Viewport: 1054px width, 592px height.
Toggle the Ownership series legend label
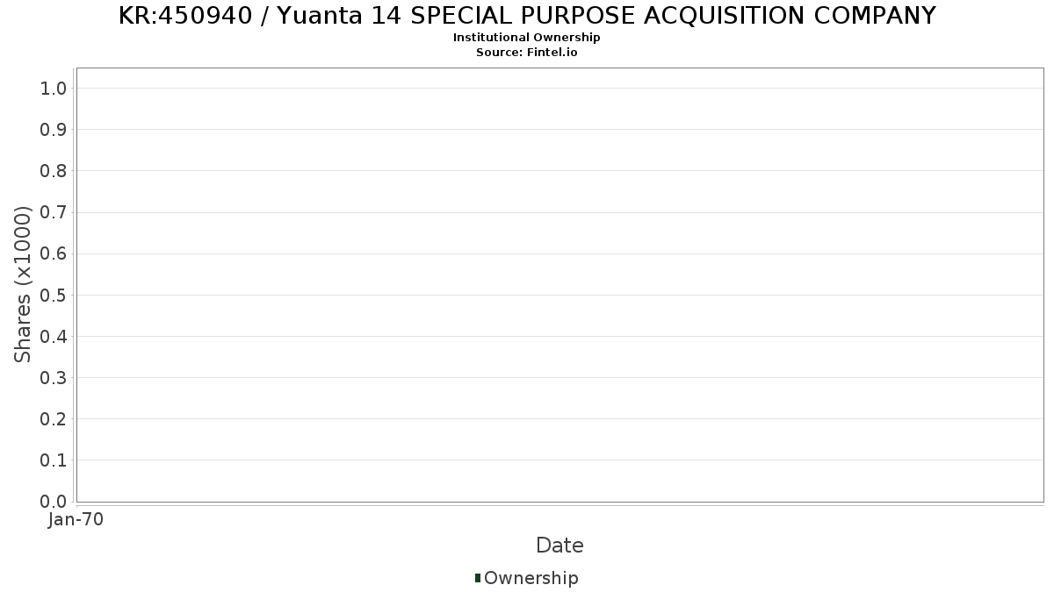pyautogui.click(x=531, y=578)
